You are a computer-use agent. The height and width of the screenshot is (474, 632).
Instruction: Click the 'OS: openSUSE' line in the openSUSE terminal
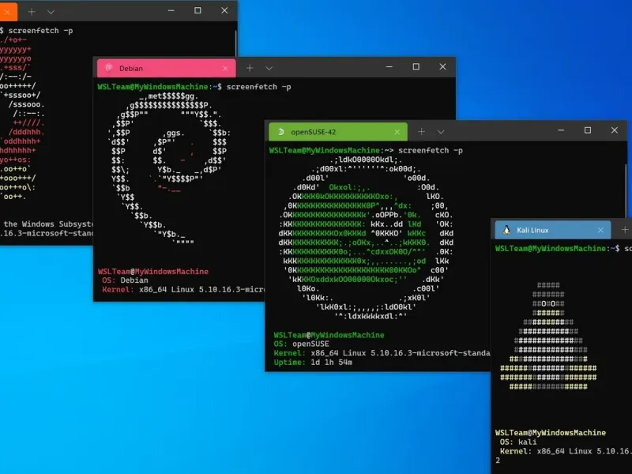pos(302,344)
